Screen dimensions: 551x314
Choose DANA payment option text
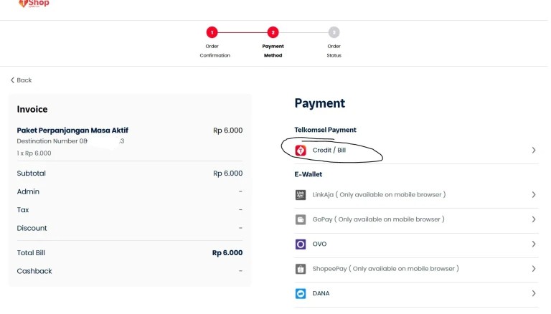tap(321, 294)
